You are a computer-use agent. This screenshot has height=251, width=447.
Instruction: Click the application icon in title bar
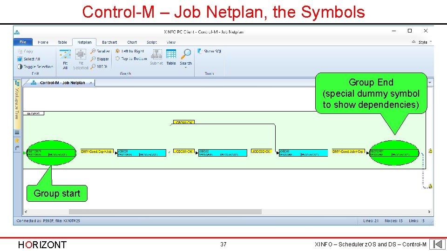(x=17, y=32)
